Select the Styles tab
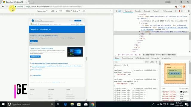 pos(117,58)
